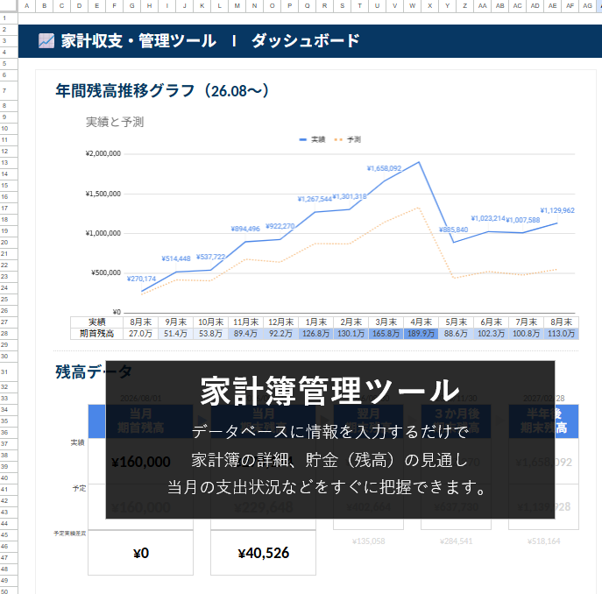Viewport: 602px width, 594px height.
Task: Select the ¥0 difference box
Action: (140, 553)
